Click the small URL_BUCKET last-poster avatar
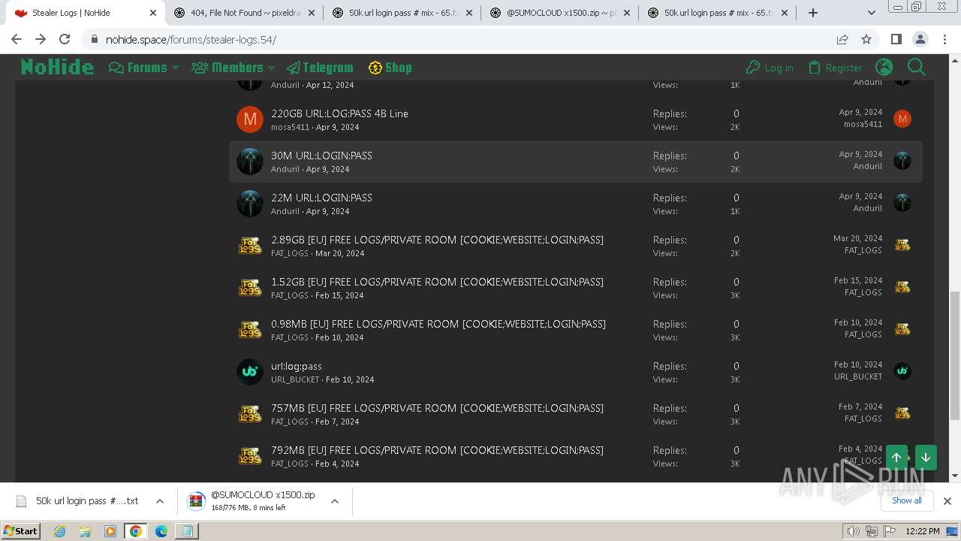 pyautogui.click(x=902, y=371)
